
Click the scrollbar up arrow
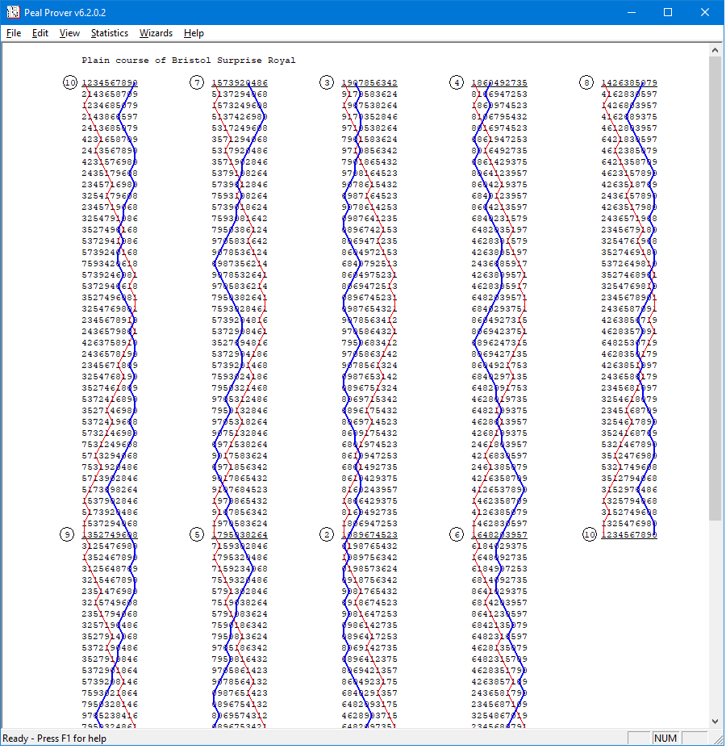(x=715, y=50)
